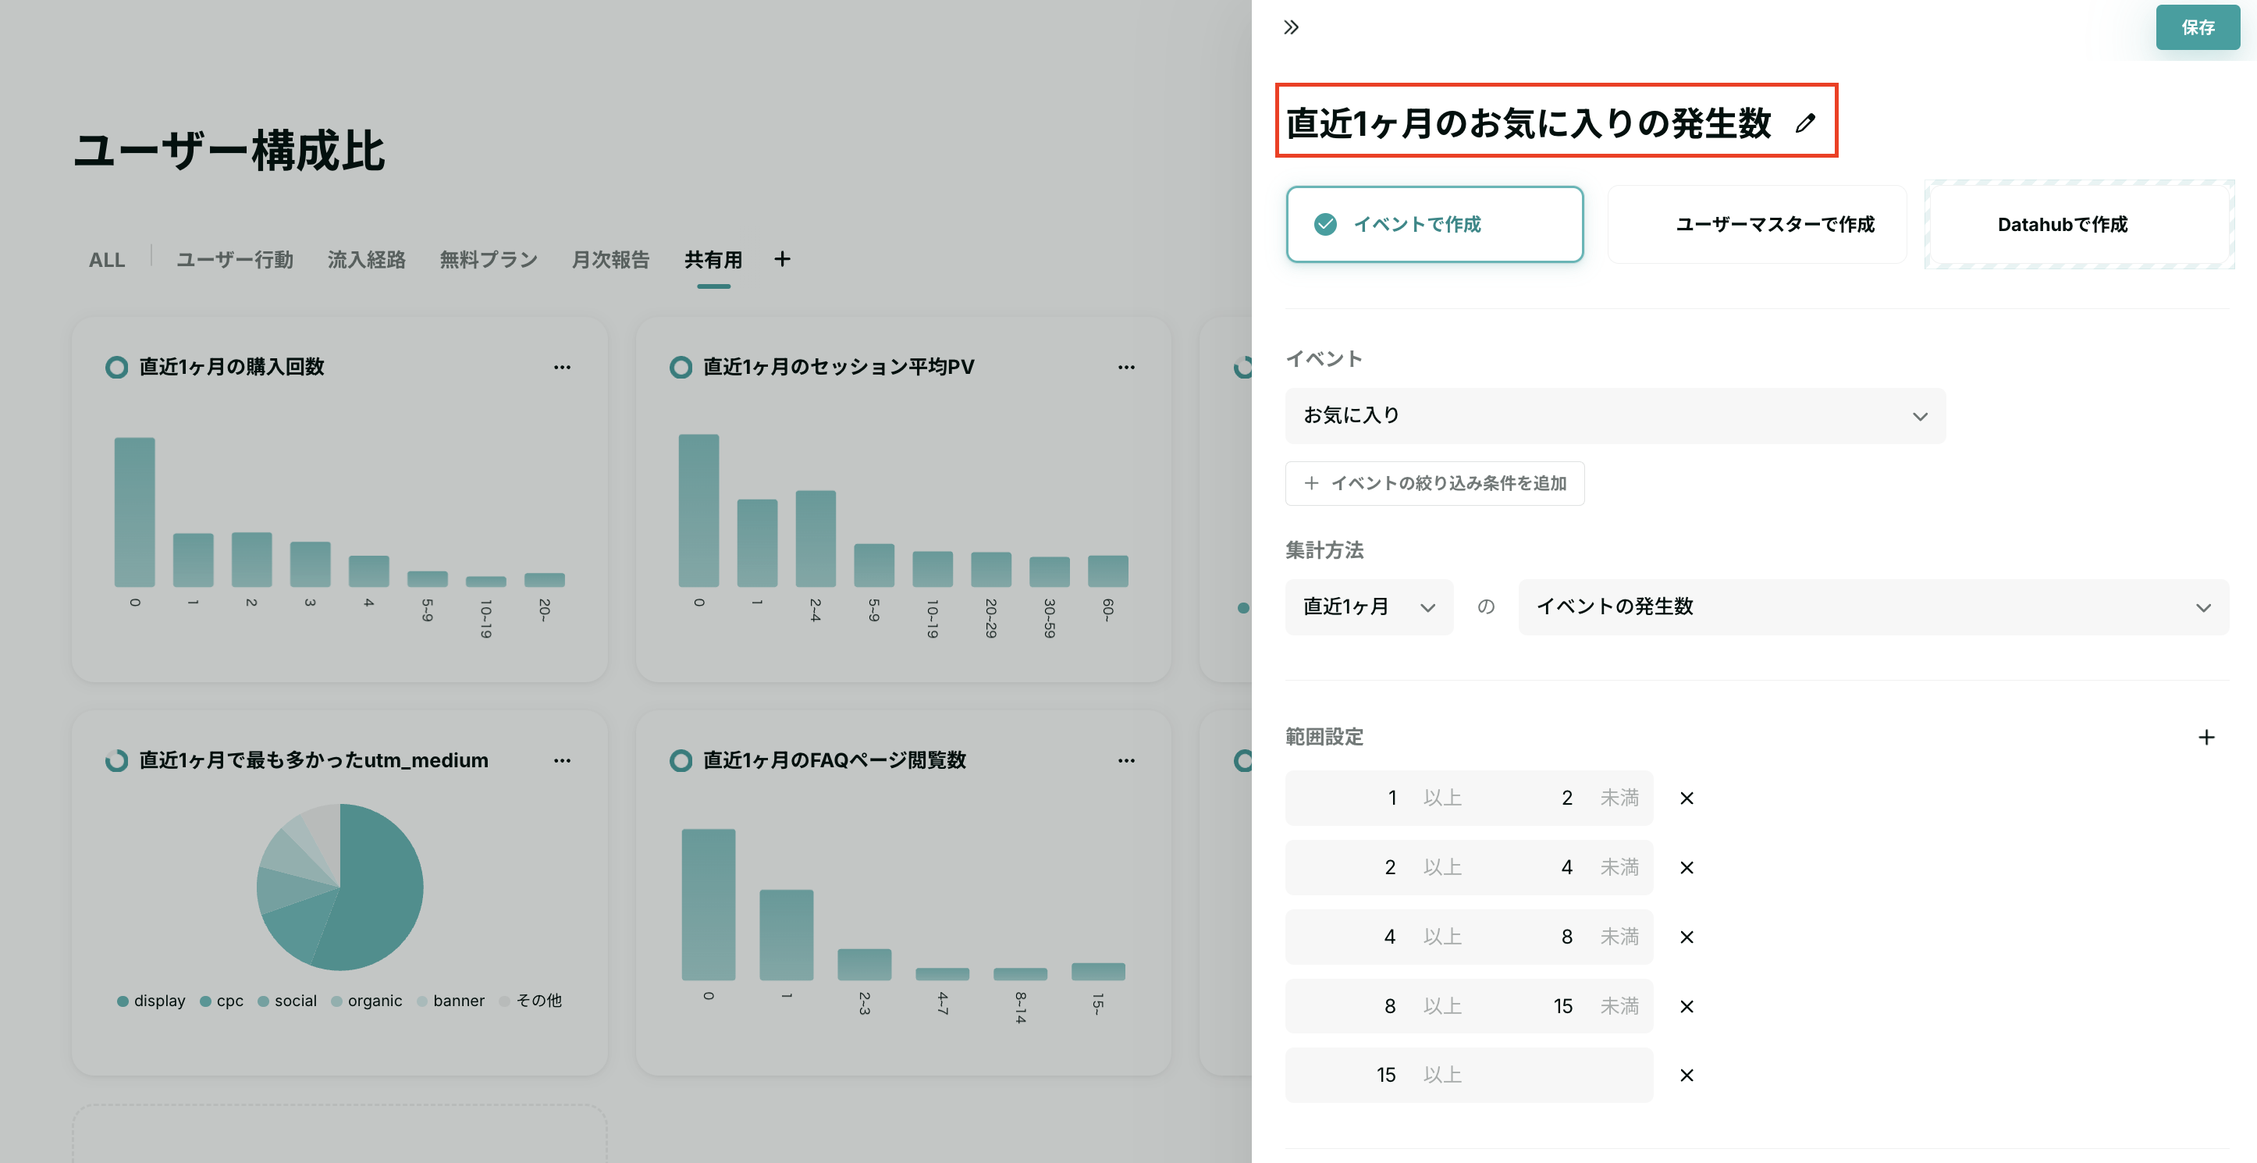Click the 0 bar in FAQページ閲覧数 chart

(x=708, y=905)
